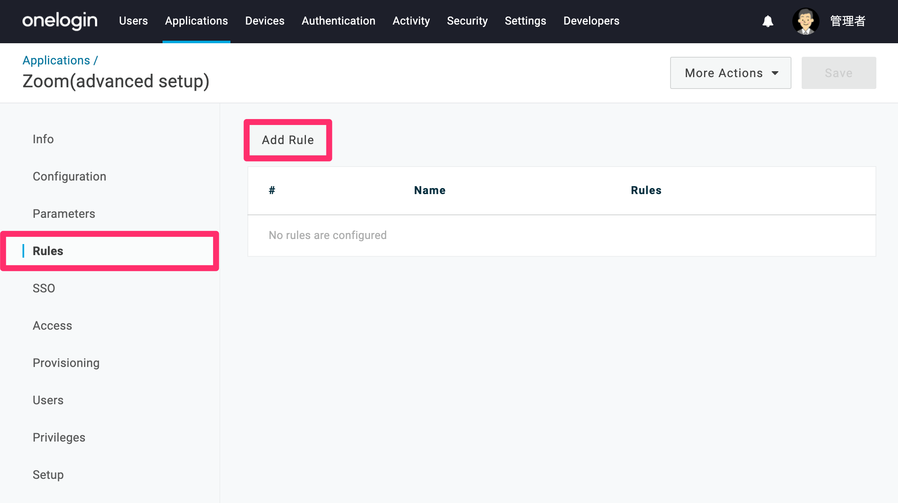Click the administrator avatar picture
Screen dimensions: 898x503
coord(805,21)
